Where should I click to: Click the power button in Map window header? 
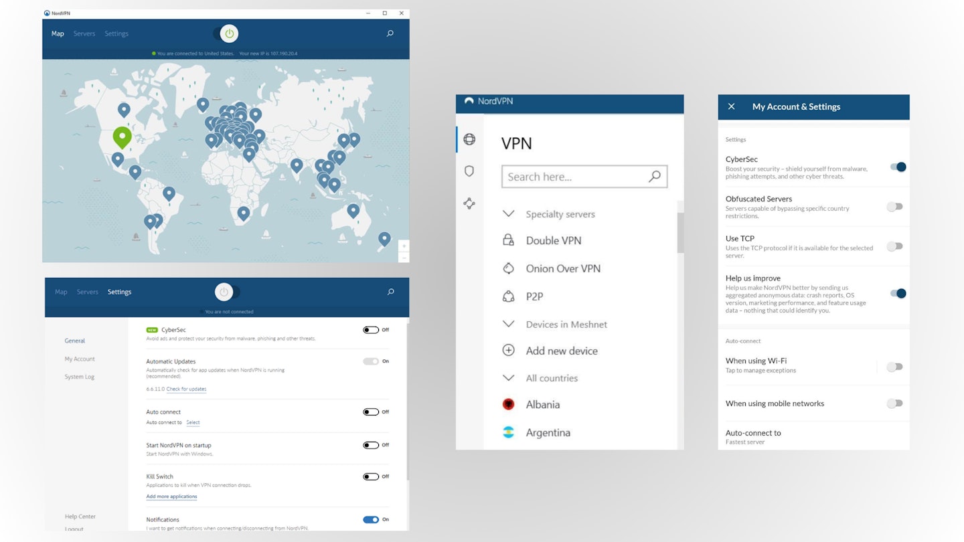click(x=230, y=33)
